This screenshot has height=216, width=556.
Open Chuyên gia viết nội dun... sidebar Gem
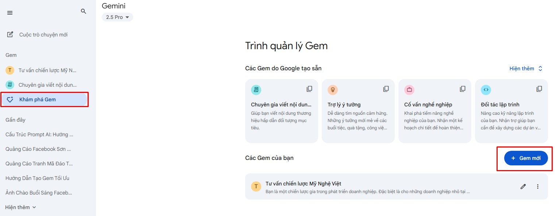coord(45,85)
